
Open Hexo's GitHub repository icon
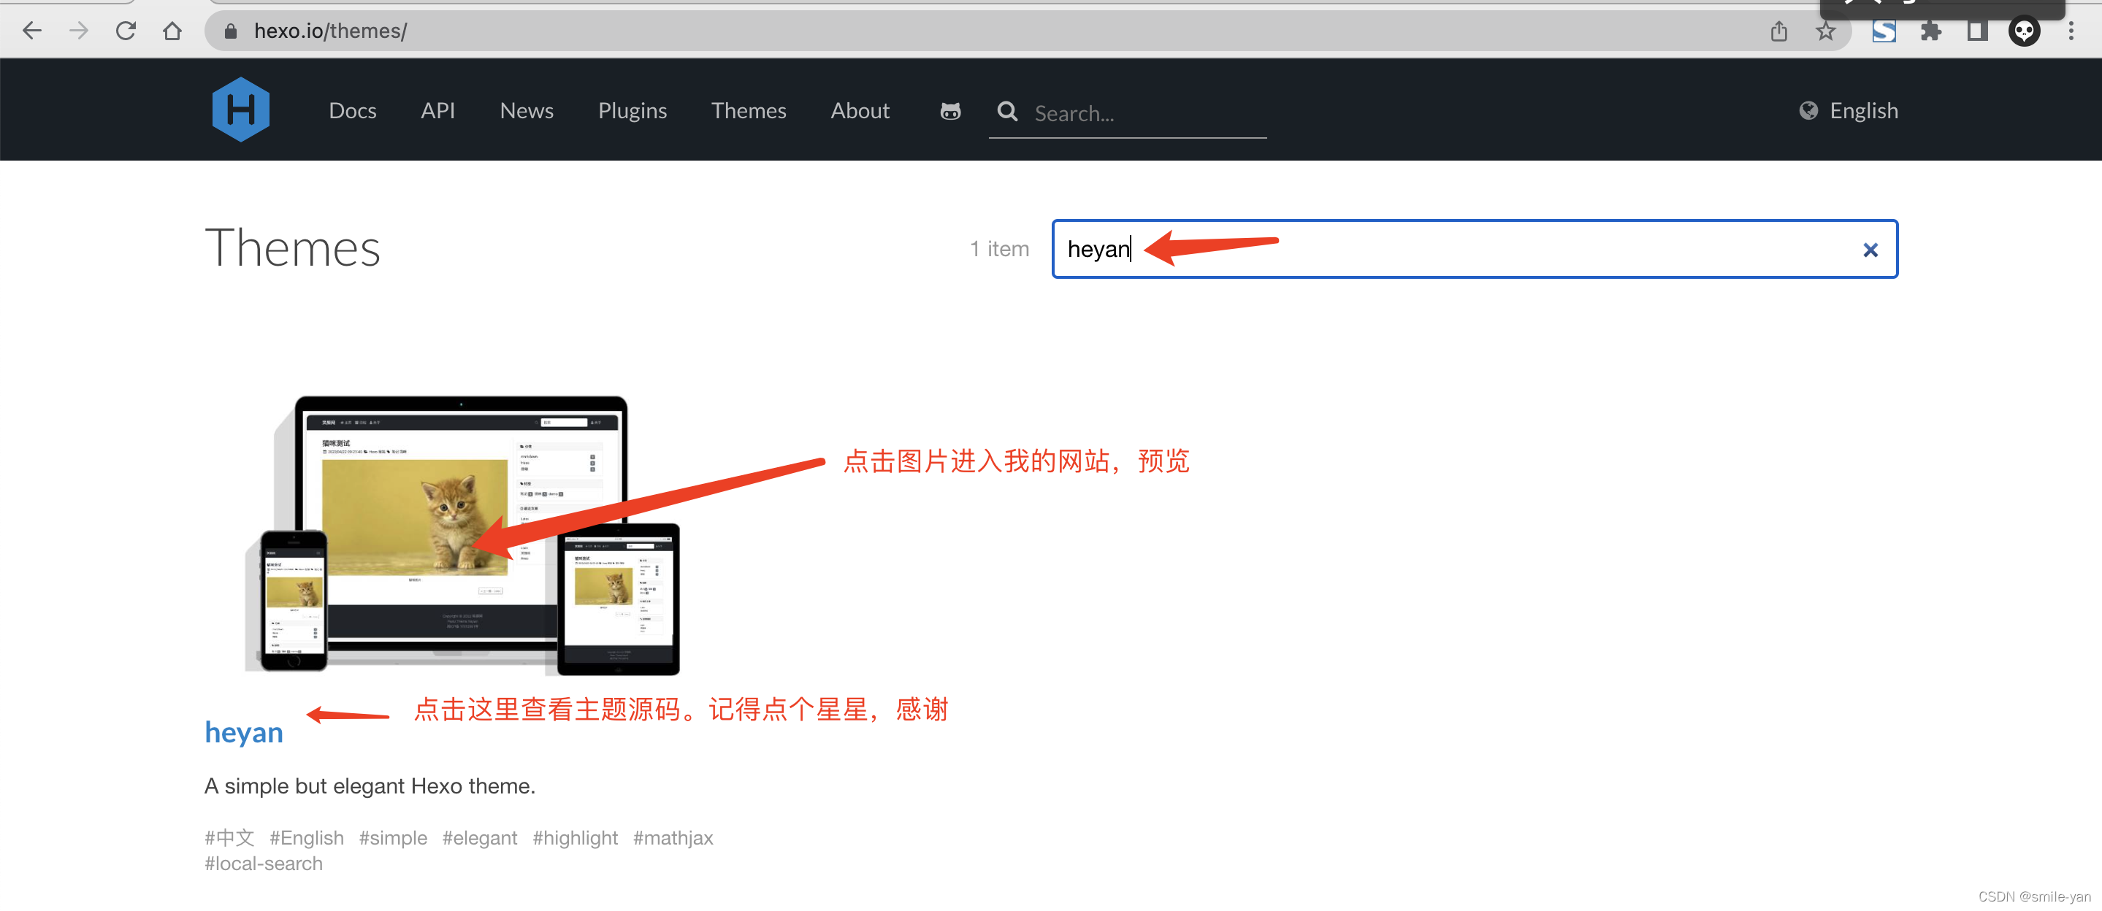click(x=949, y=110)
